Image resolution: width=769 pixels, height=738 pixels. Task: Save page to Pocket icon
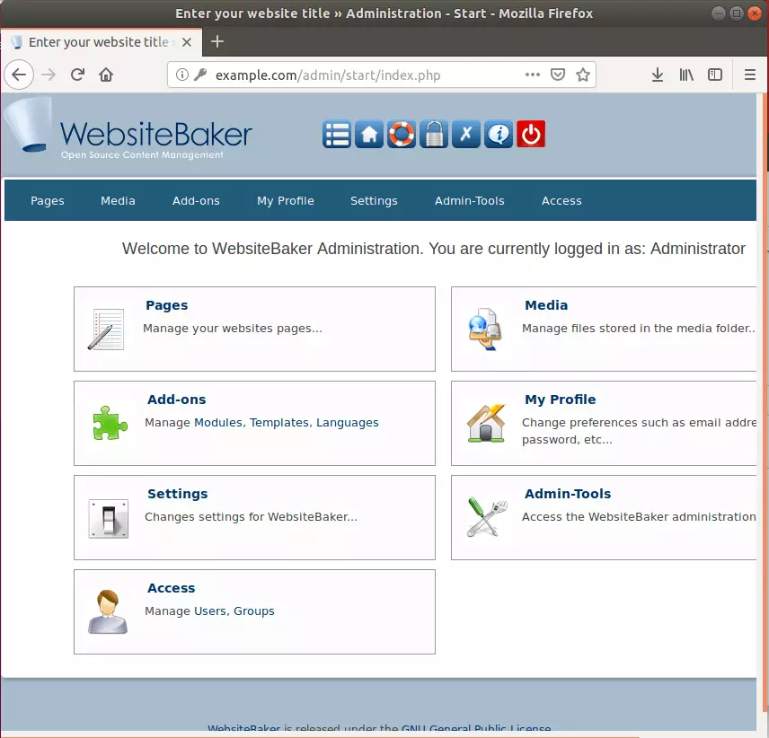558,75
